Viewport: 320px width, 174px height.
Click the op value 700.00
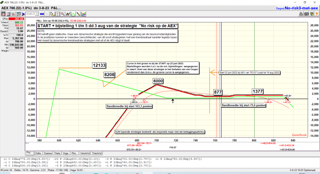point(16,42)
